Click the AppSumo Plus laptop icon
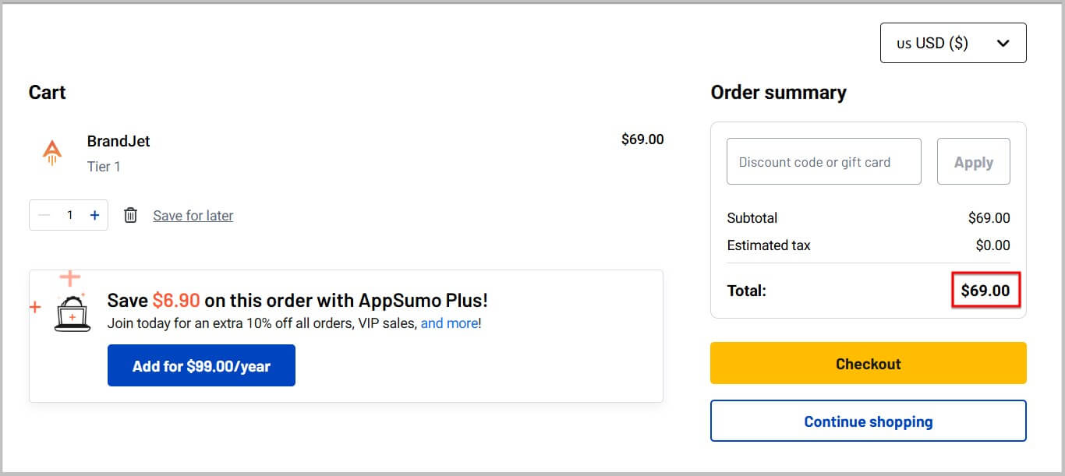 pyautogui.click(x=73, y=312)
